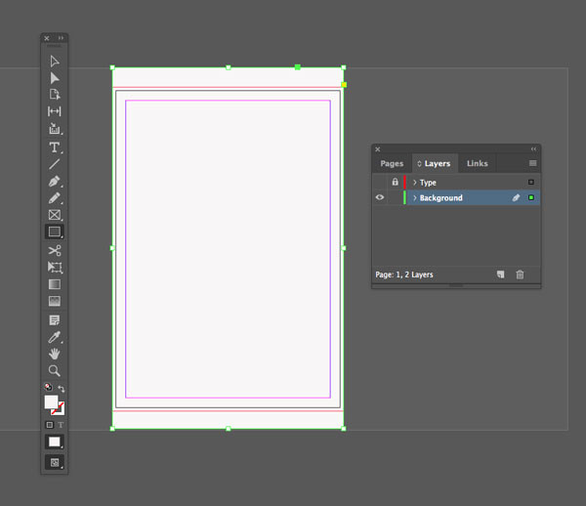Image resolution: width=586 pixels, height=506 pixels.
Task: Select the Rectangle tool
Action: (x=55, y=232)
